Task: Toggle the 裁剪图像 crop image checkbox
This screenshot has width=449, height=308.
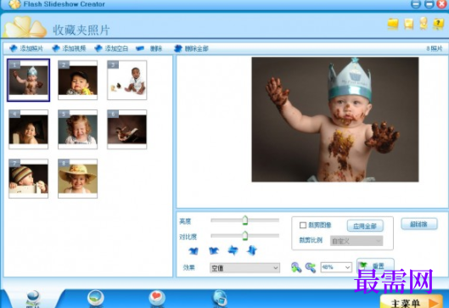Action: (303, 226)
